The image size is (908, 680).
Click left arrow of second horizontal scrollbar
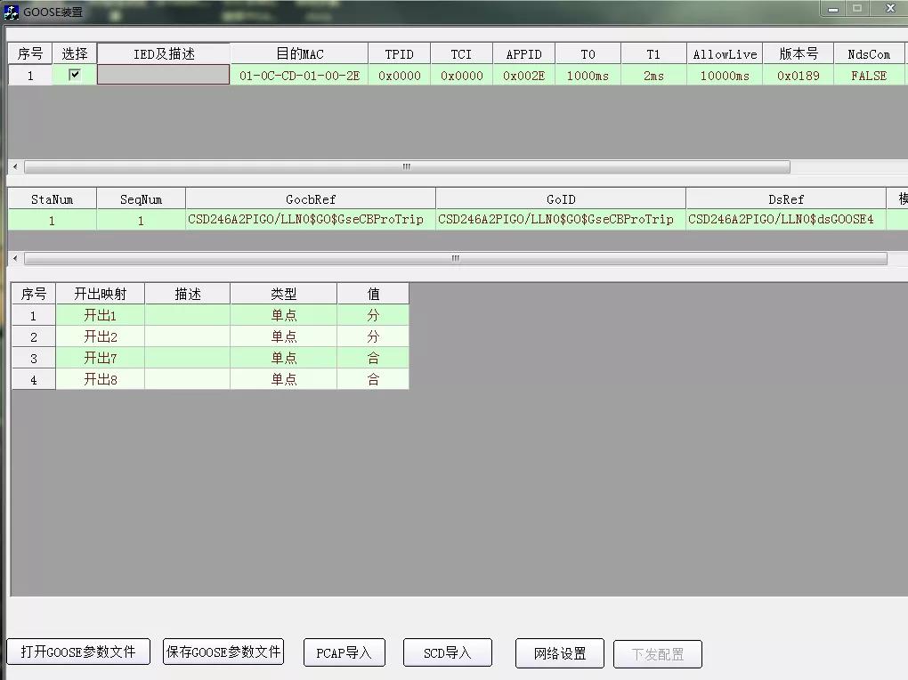[14, 259]
